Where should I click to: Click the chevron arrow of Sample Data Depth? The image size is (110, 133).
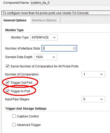click(54, 57)
